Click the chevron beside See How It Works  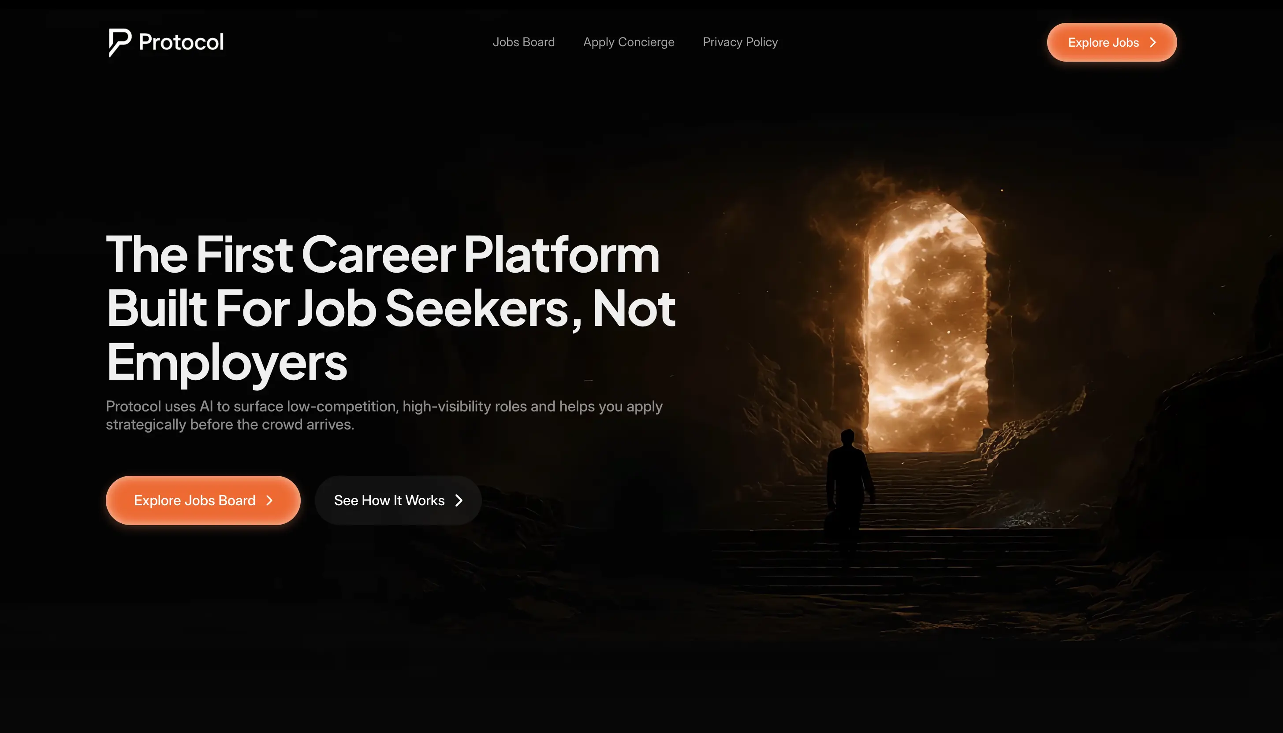[x=459, y=500]
